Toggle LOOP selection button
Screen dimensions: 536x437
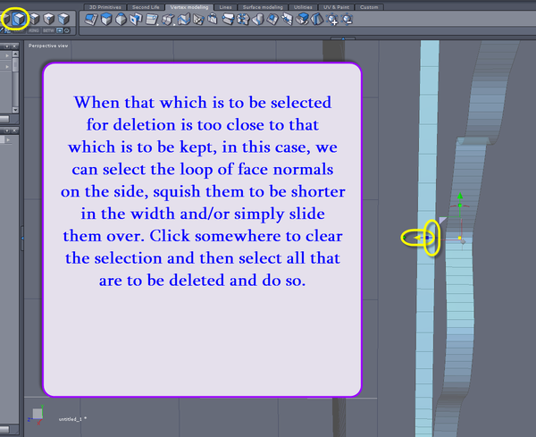click(x=19, y=30)
